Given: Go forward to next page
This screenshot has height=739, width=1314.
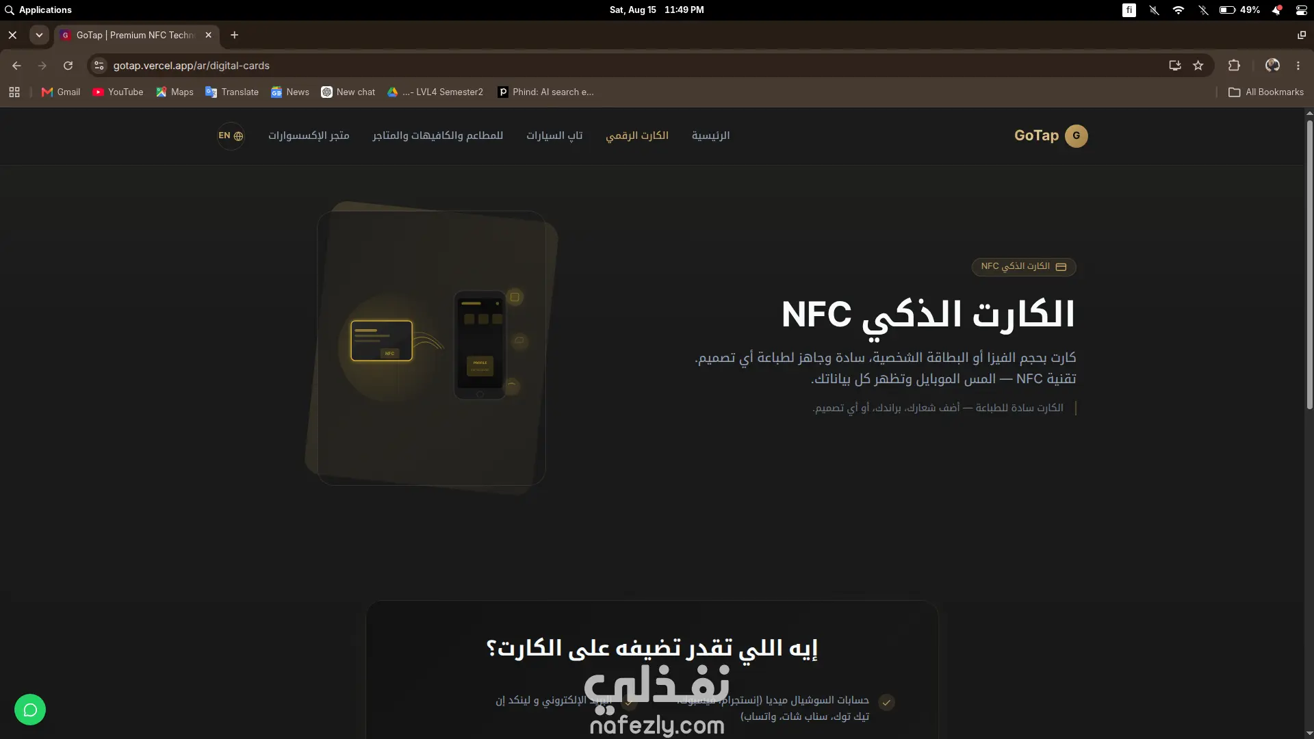Looking at the screenshot, I should tap(42, 66).
